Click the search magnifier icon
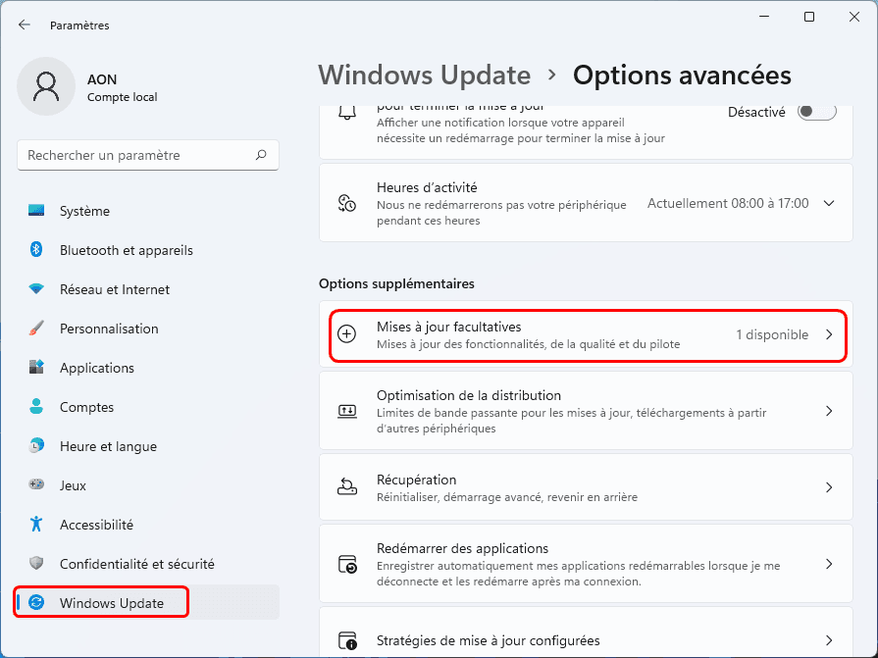Screen dimensions: 878x658 [x=261, y=155]
